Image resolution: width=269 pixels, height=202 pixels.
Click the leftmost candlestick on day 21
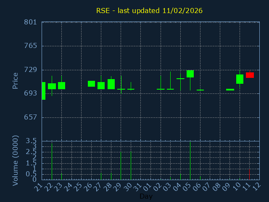point(43,90)
